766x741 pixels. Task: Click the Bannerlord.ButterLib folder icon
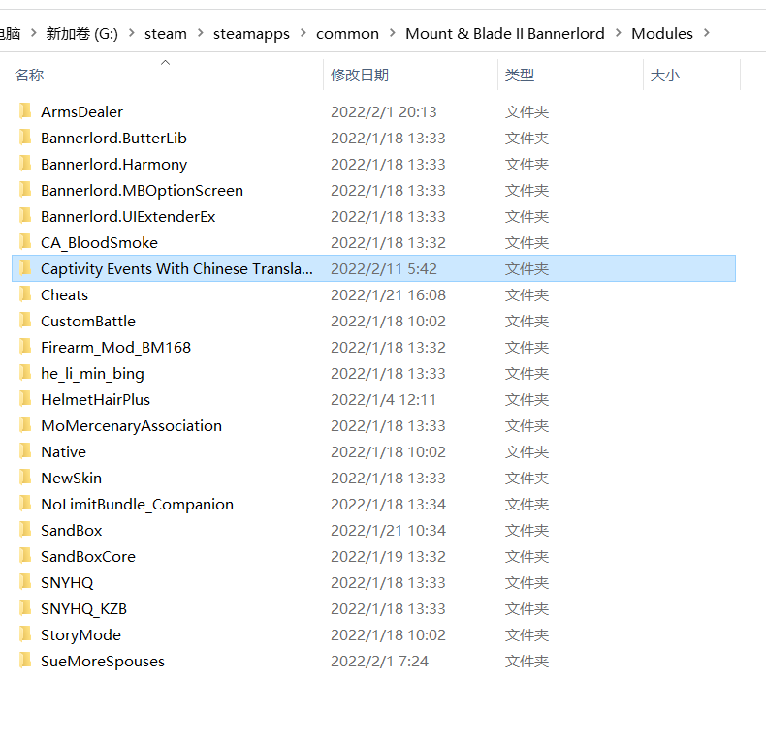pos(25,138)
